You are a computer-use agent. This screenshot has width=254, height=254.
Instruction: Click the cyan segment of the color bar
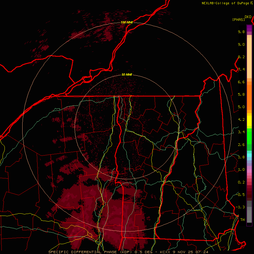click(249, 155)
